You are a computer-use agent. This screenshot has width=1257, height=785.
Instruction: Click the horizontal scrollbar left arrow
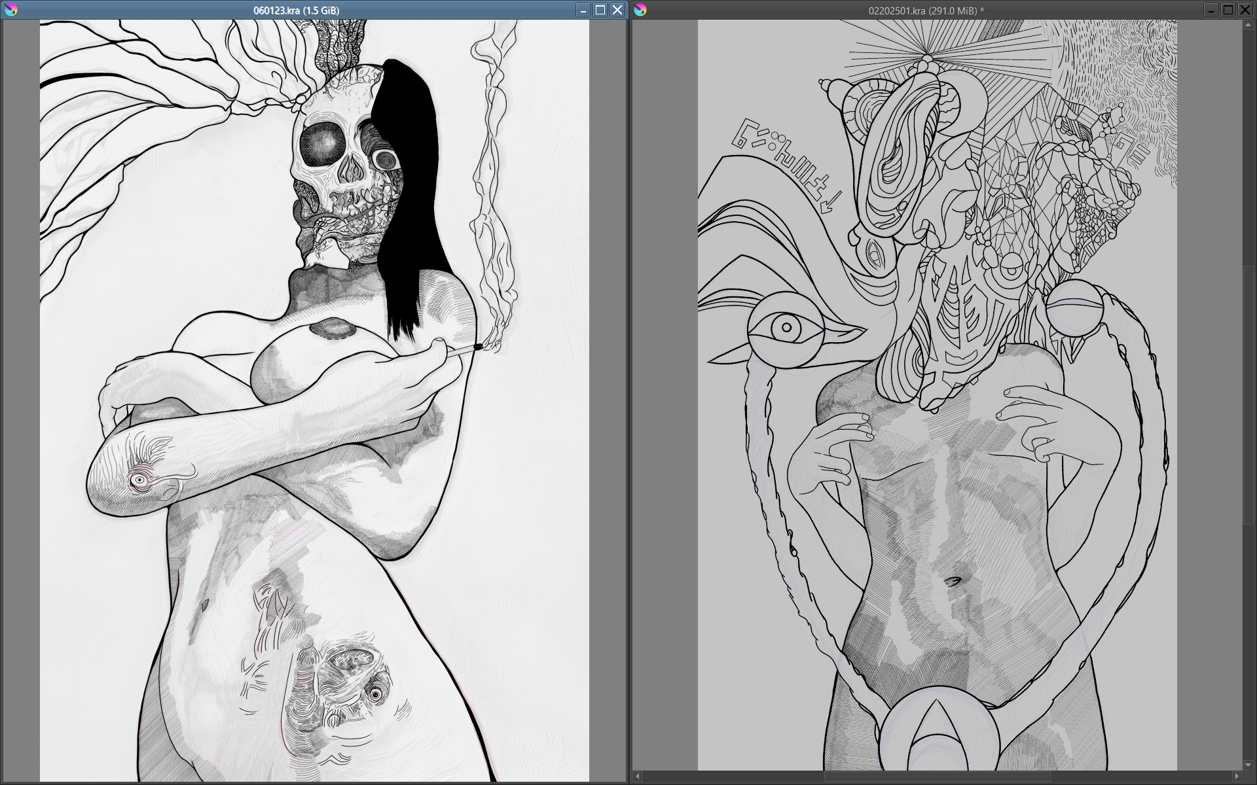[x=638, y=776]
